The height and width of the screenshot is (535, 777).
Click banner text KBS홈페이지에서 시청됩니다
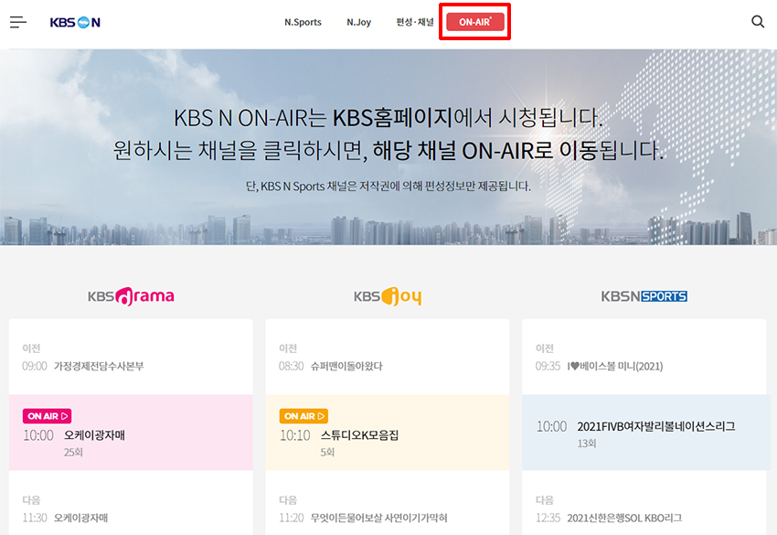click(468, 118)
